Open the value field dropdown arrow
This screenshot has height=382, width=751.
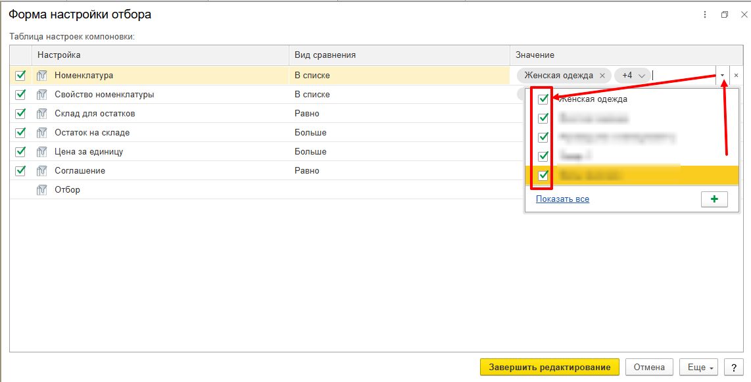(723, 76)
